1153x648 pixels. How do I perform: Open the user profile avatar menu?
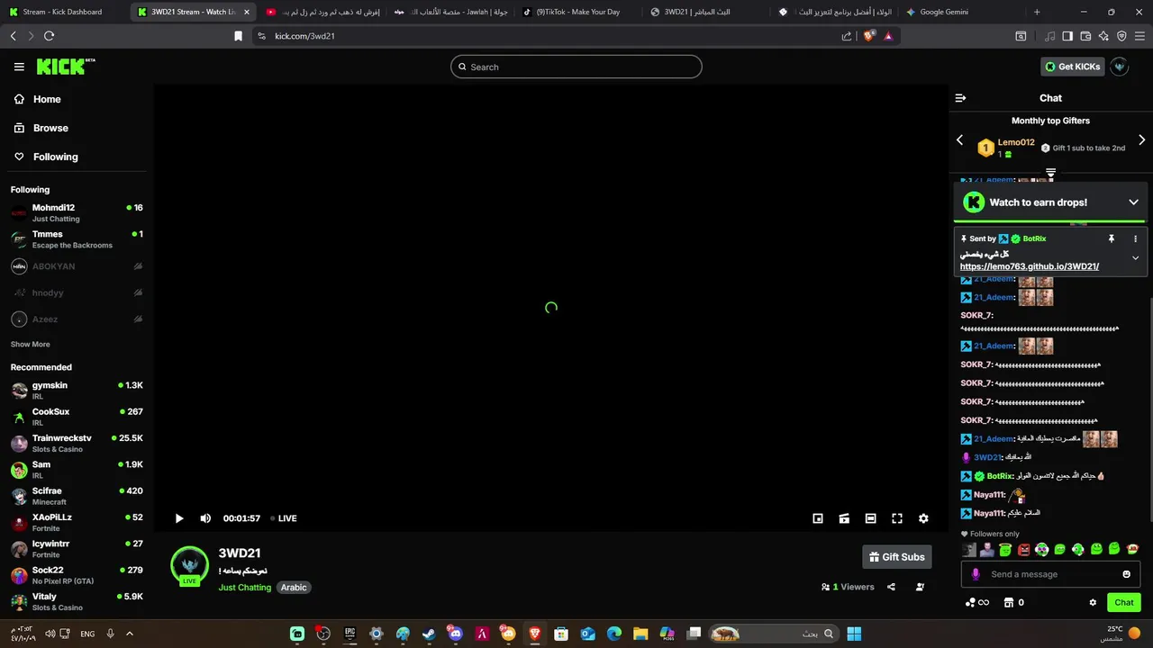pyautogui.click(x=1120, y=67)
